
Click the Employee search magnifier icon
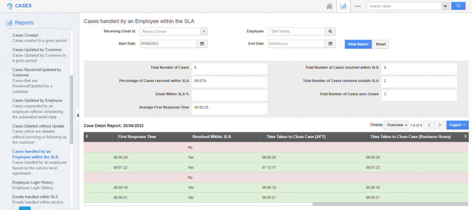(330, 32)
